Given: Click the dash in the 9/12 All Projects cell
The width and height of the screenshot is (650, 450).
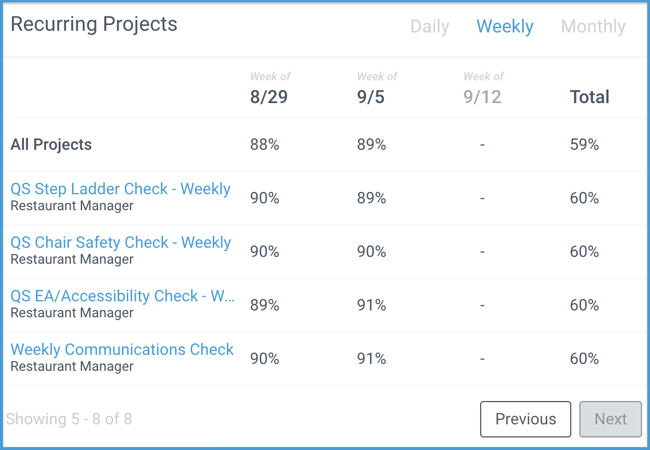Looking at the screenshot, I should (482, 145).
